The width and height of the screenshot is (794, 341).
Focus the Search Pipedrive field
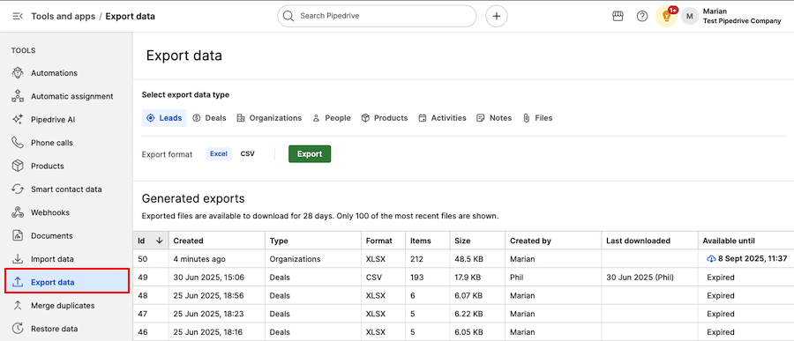coord(377,16)
